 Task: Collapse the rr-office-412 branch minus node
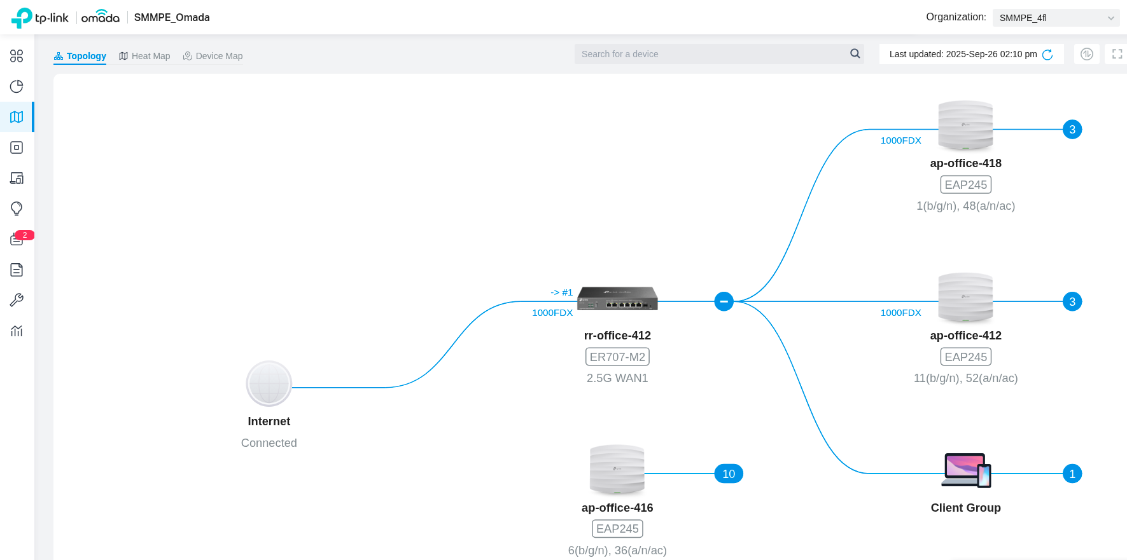click(x=724, y=301)
